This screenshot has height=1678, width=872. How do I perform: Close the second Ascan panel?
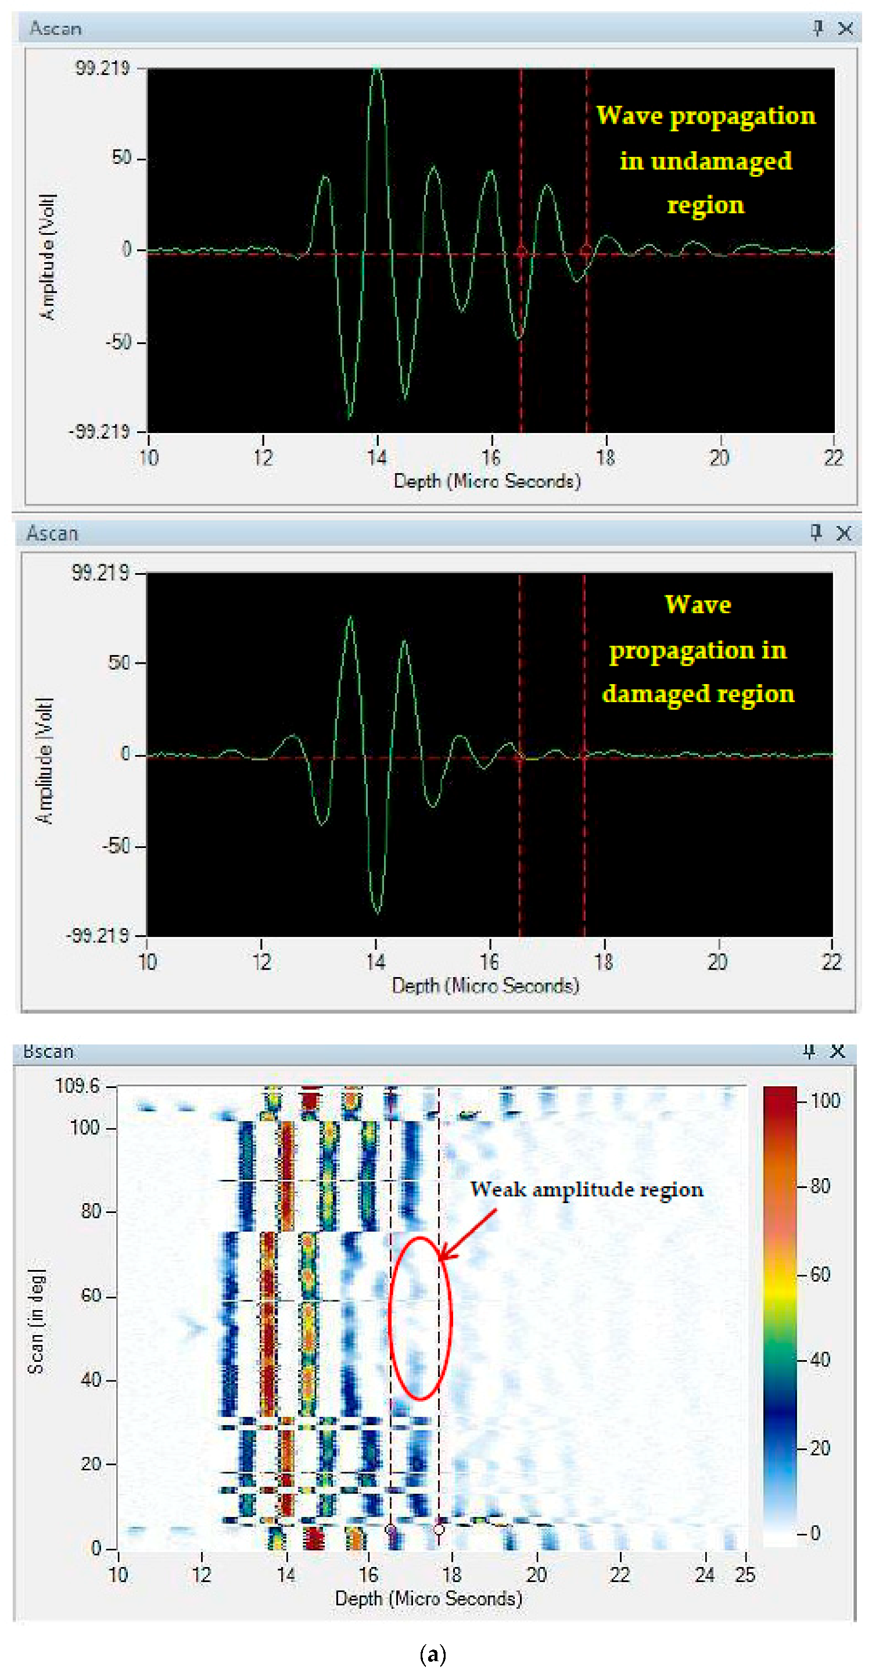click(x=844, y=534)
